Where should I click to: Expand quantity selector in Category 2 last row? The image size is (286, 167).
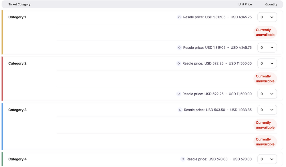[267, 94]
